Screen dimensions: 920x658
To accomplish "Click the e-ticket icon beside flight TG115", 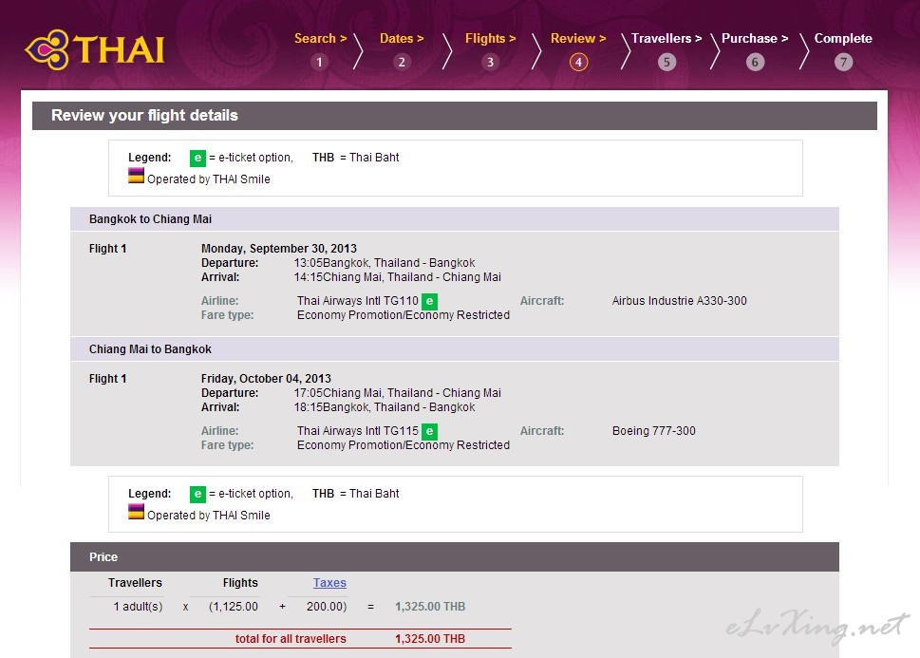I will click(x=429, y=431).
